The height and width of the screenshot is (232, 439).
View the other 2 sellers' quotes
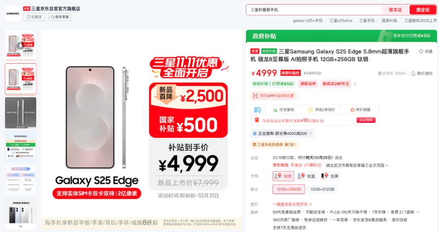[322, 110]
